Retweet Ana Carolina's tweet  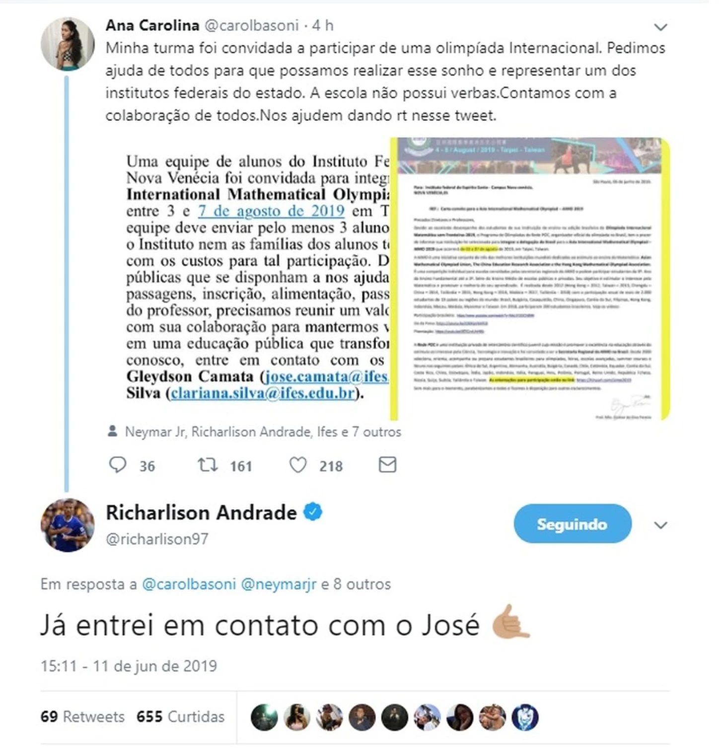pyautogui.click(x=208, y=465)
